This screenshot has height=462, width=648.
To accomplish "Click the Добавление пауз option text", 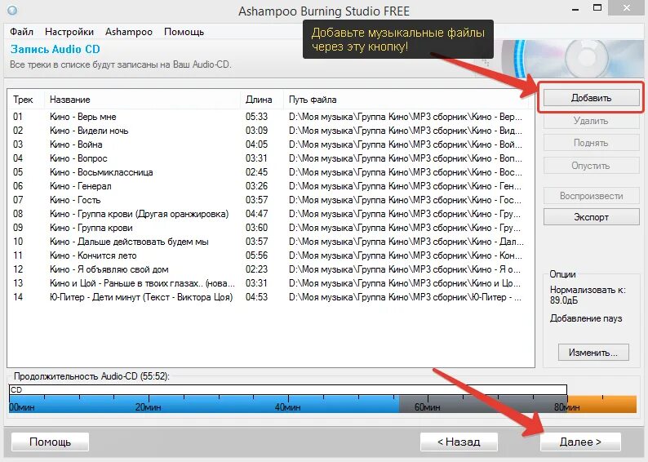I will (x=586, y=318).
